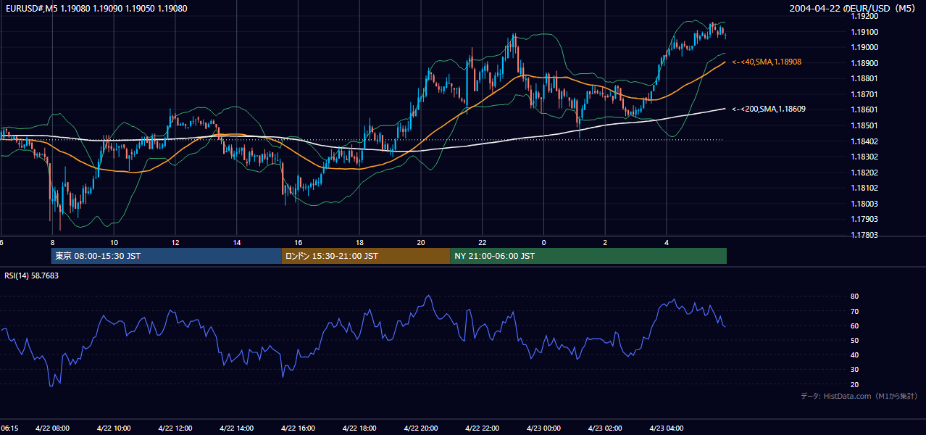Click price axis label 1.17903

point(864,219)
